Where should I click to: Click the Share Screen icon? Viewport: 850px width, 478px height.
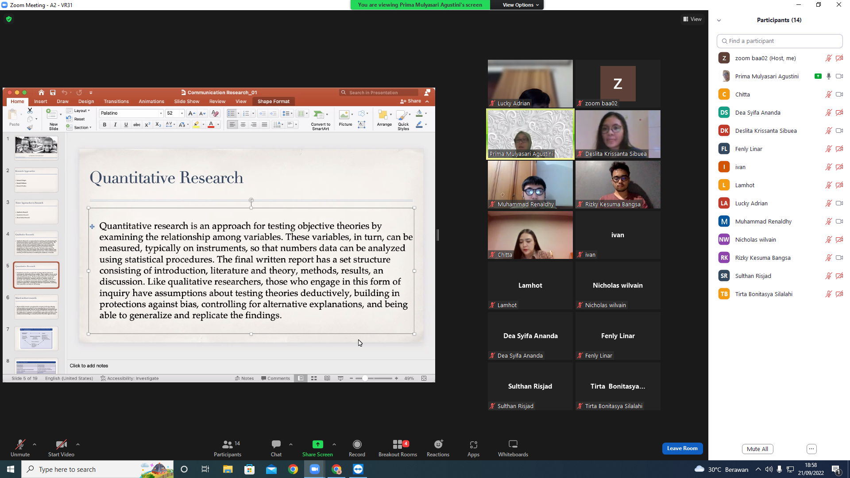[x=317, y=448]
